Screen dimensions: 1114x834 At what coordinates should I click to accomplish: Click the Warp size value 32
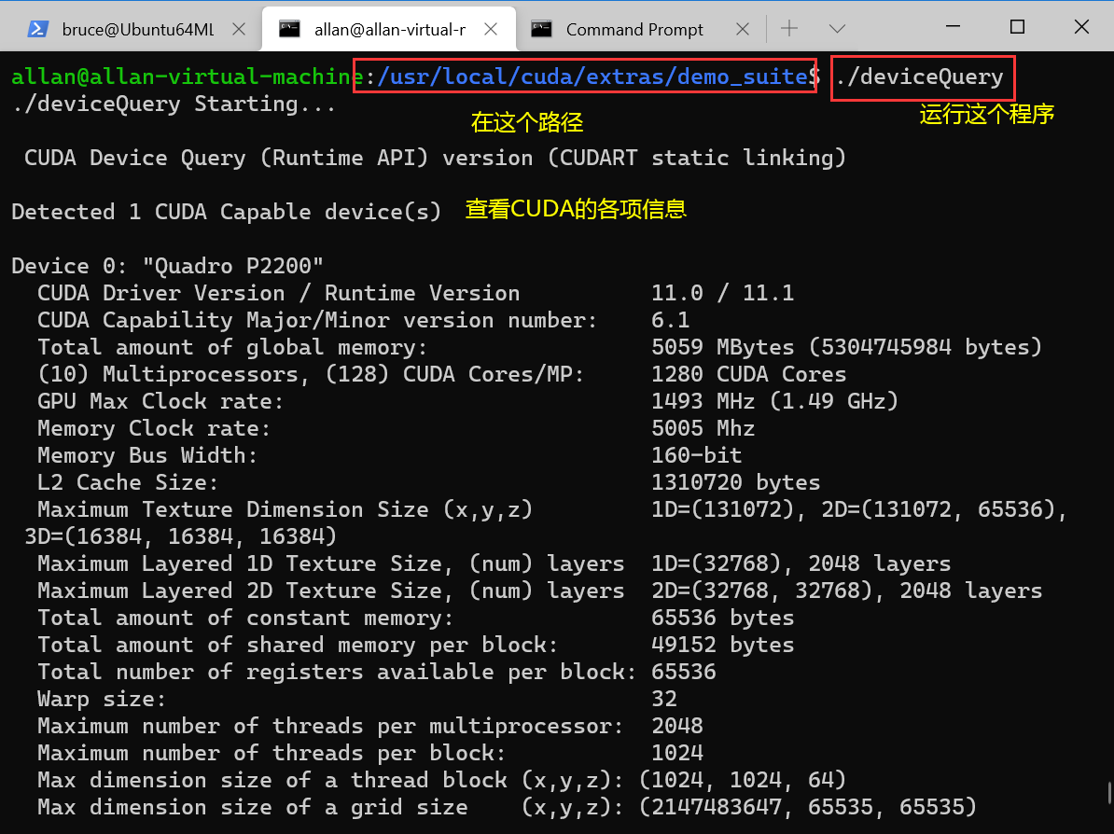pos(663,699)
